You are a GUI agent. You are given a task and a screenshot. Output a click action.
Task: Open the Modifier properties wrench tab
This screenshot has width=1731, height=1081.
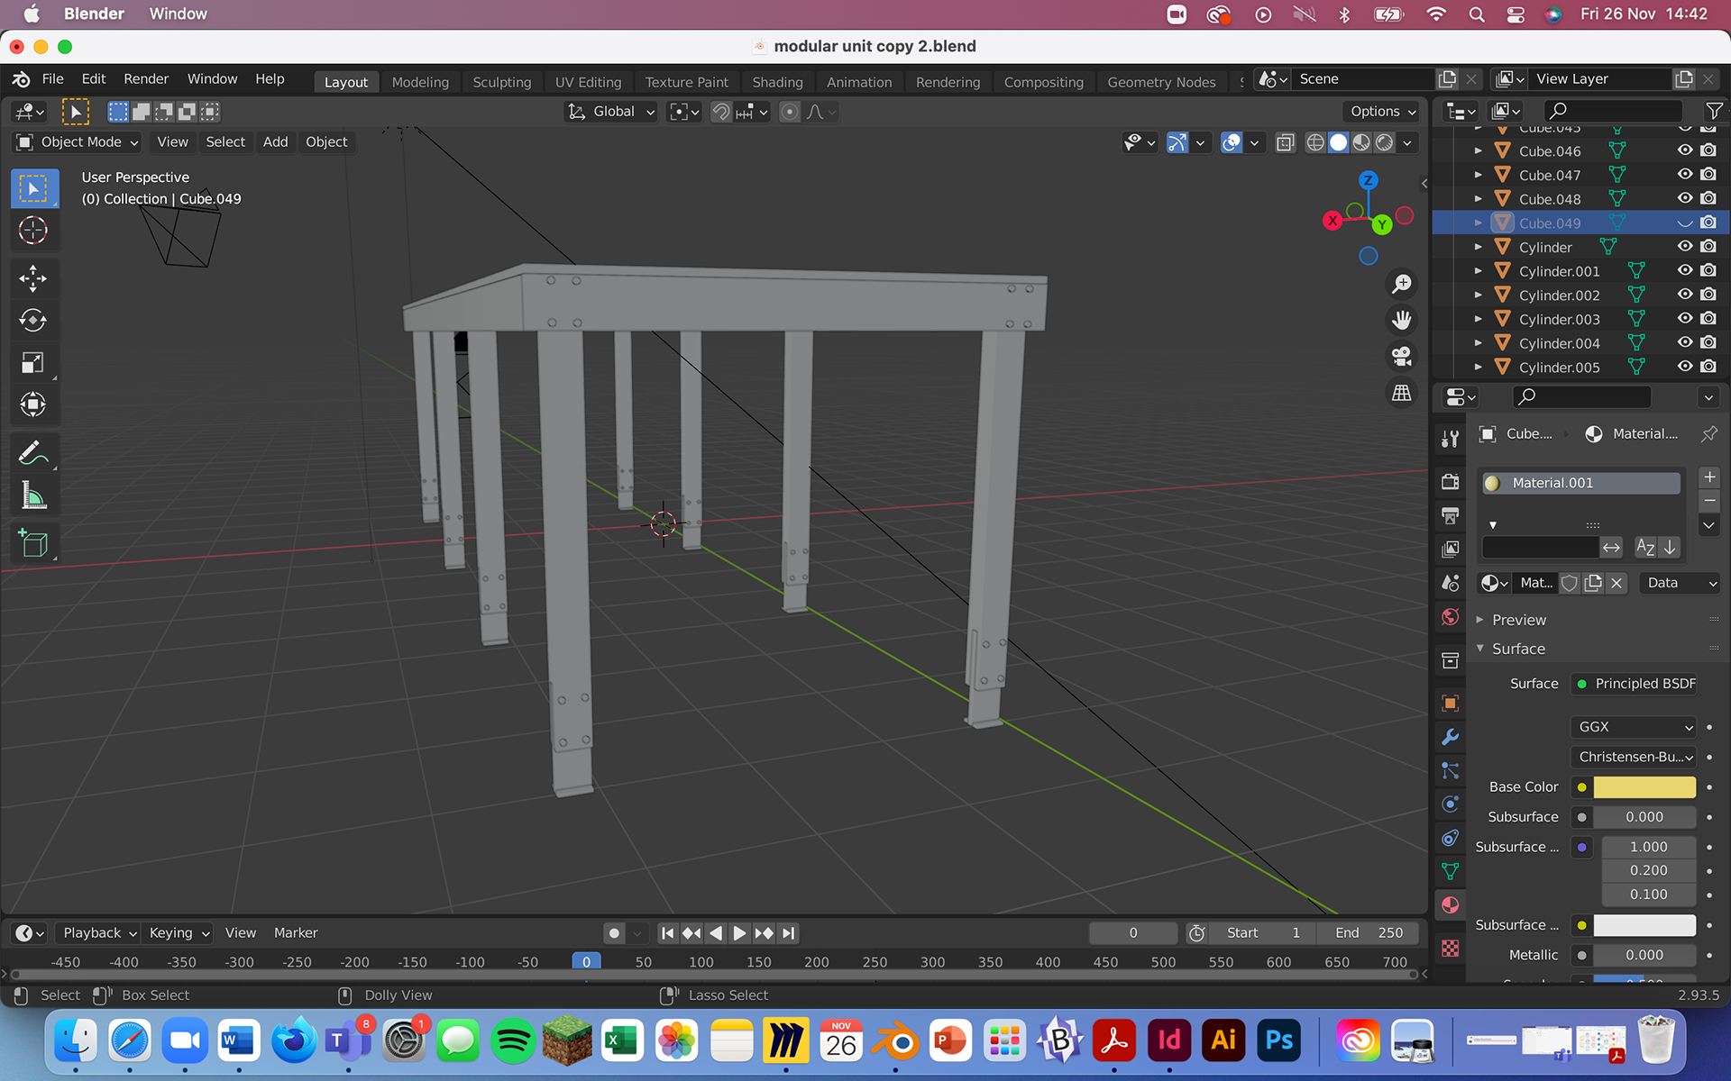(x=1450, y=737)
